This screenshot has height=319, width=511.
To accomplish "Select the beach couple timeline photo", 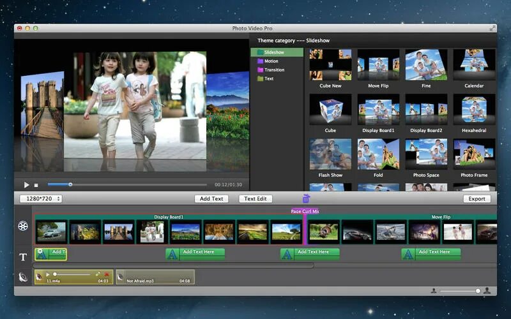I will (x=458, y=232).
